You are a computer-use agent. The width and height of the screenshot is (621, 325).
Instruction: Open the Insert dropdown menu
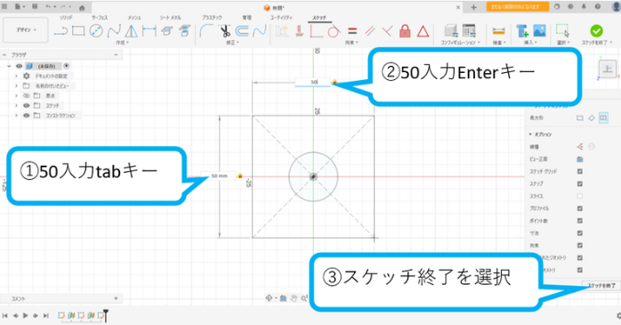[x=530, y=43]
